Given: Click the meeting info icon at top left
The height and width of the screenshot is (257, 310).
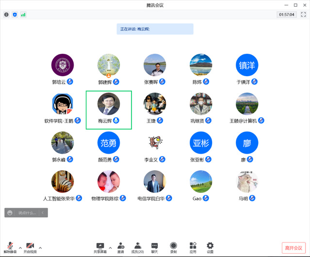Looking at the screenshot, I should tap(6, 15).
